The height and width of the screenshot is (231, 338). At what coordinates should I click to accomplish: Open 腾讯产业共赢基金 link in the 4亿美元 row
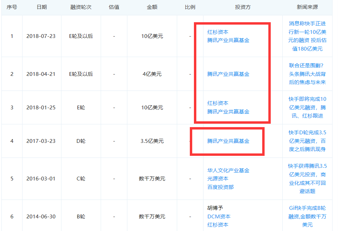coord(228,74)
